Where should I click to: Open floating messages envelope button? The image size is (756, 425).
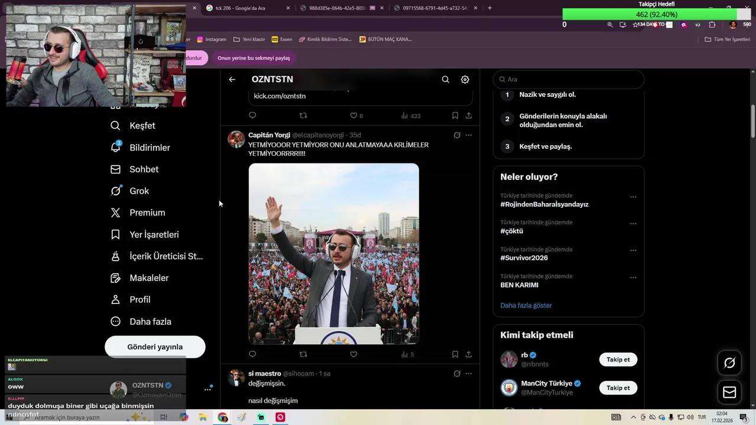click(729, 392)
